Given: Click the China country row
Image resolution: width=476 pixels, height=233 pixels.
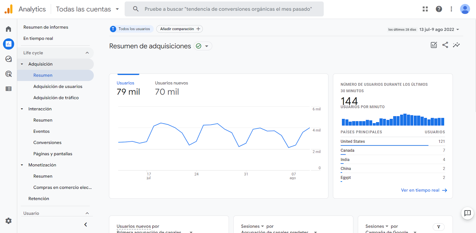Looking at the screenshot, I should coord(393,169).
